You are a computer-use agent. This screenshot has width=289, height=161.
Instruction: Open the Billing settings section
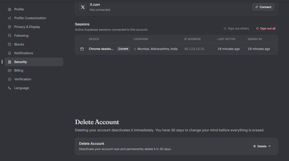click(34, 71)
